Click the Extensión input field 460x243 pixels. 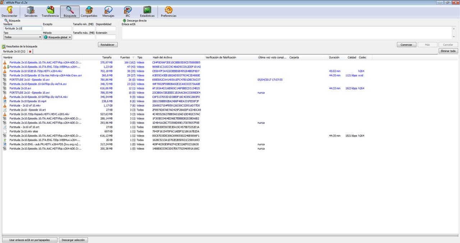[x=106, y=37]
